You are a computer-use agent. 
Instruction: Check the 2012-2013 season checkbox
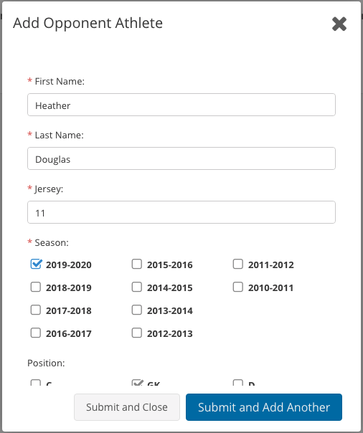[137, 333]
